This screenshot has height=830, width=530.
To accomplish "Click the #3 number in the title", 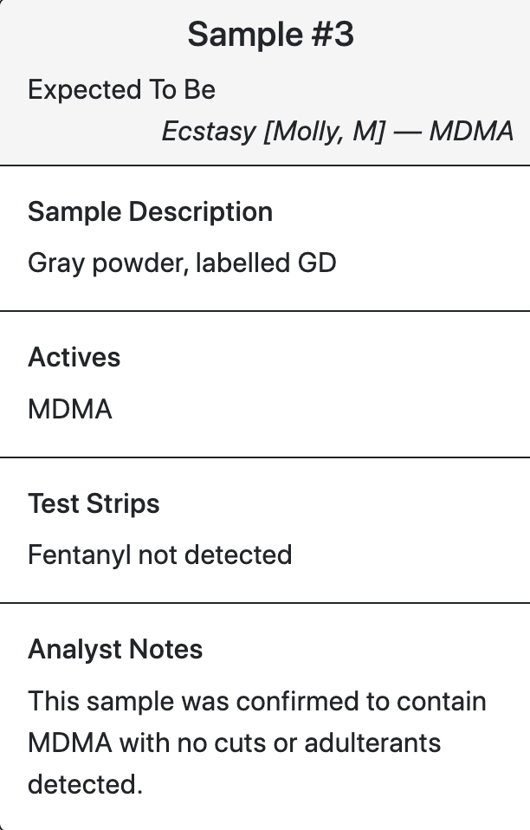I will [x=333, y=35].
